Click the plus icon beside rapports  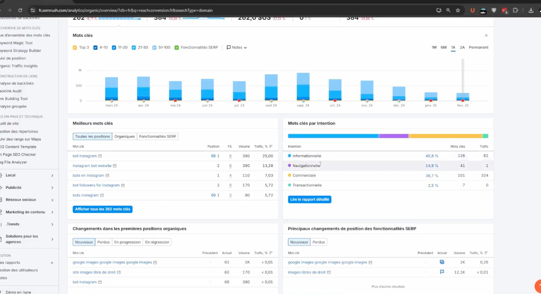pos(52,263)
